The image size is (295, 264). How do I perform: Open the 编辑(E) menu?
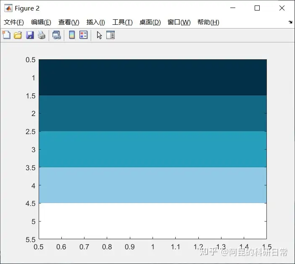tap(41, 22)
